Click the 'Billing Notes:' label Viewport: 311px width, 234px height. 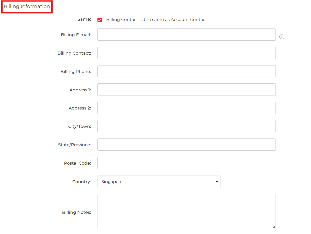(x=76, y=212)
